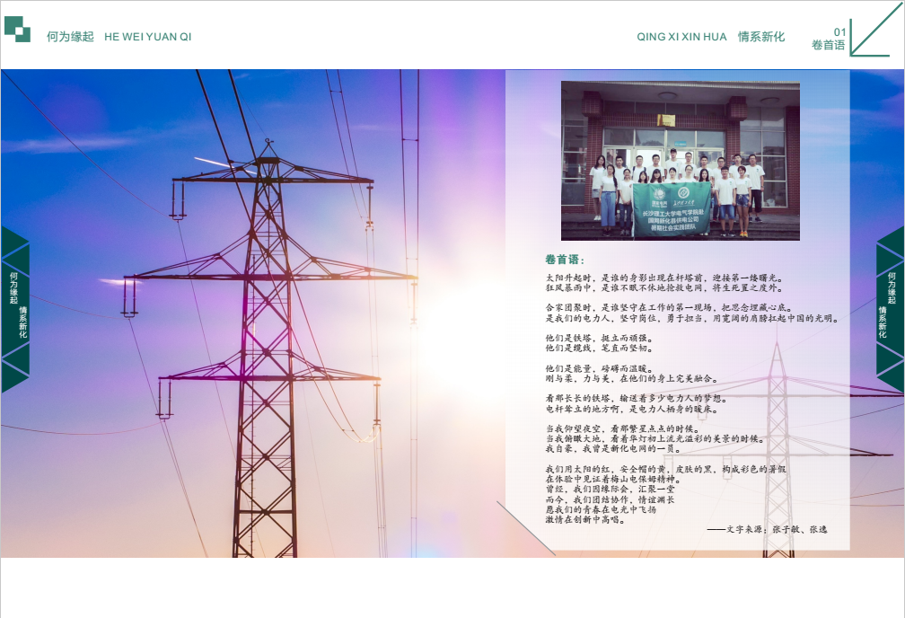
Task: Click the line "他们是能量,磅礴而温暖。"
Action: click(600, 368)
